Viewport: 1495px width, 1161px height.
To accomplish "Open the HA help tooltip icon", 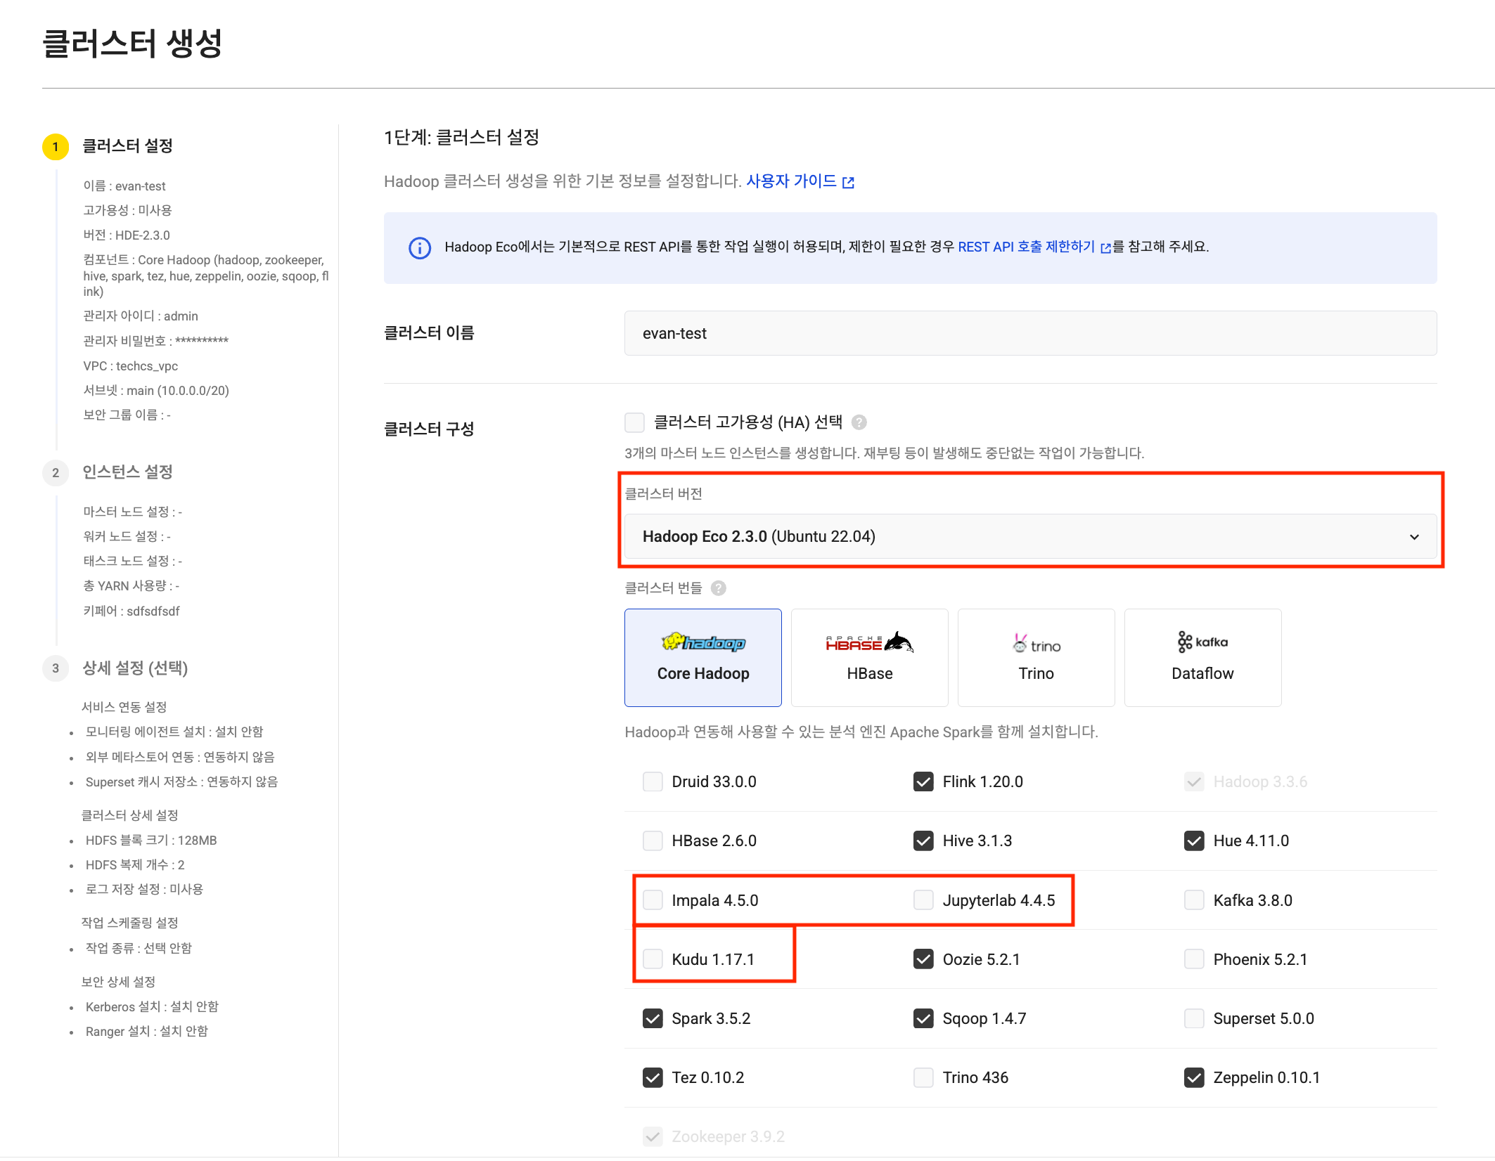I will click(859, 422).
